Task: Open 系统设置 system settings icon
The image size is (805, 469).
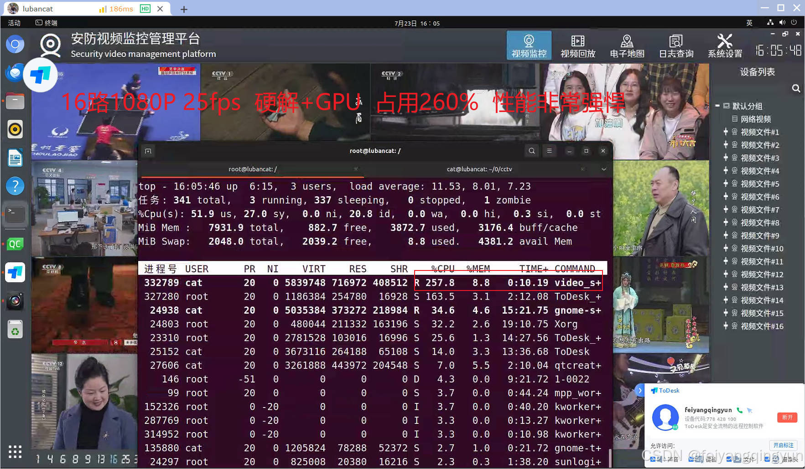Action: (725, 45)
